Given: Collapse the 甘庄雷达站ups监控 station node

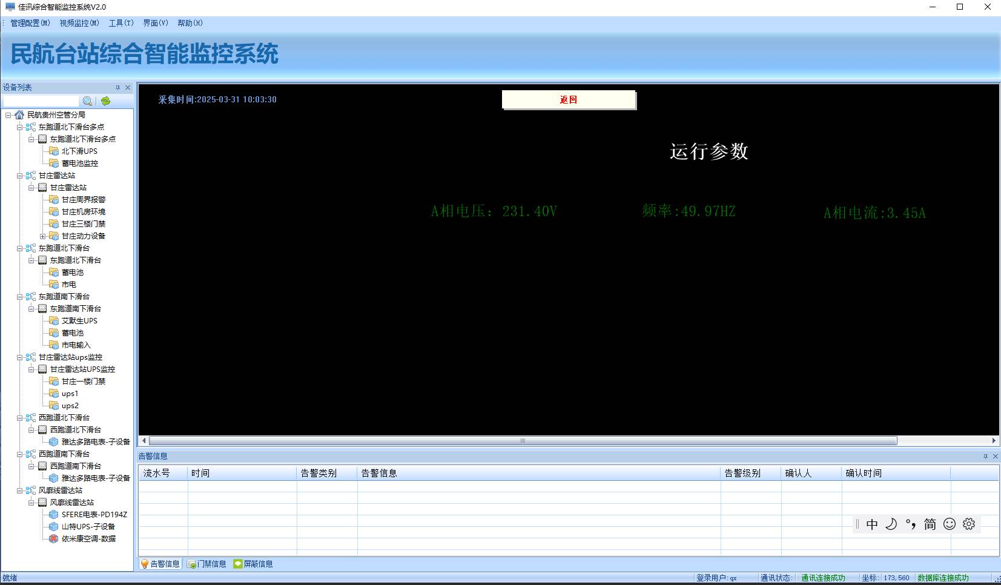Looking at the screenshot, I should 20,357.
